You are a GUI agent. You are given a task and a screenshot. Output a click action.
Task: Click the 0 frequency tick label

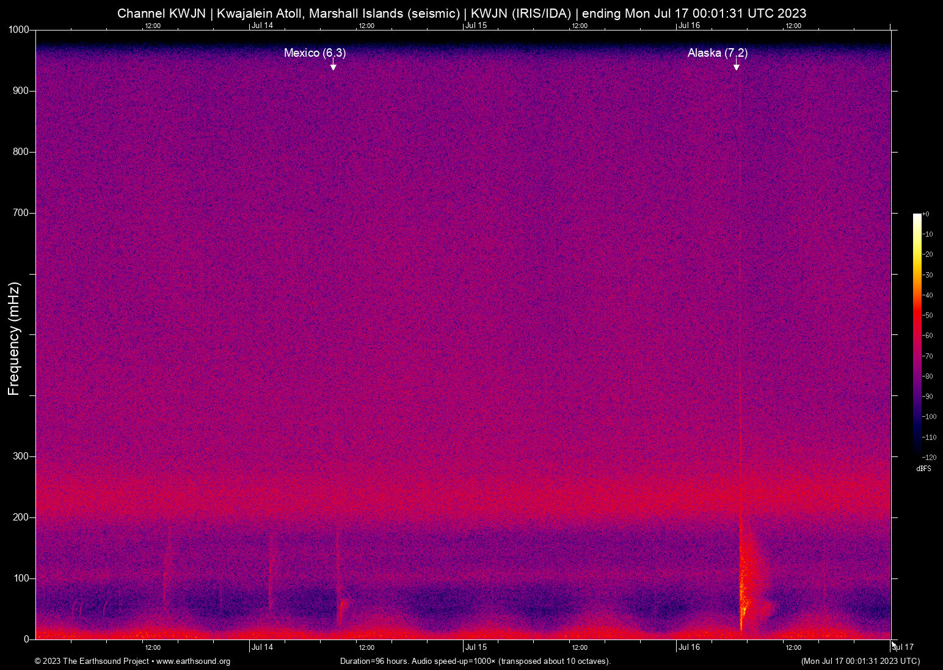[x=27, y=638]
